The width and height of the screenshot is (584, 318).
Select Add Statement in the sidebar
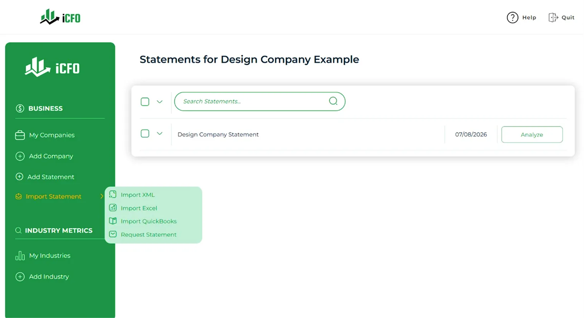51,177
